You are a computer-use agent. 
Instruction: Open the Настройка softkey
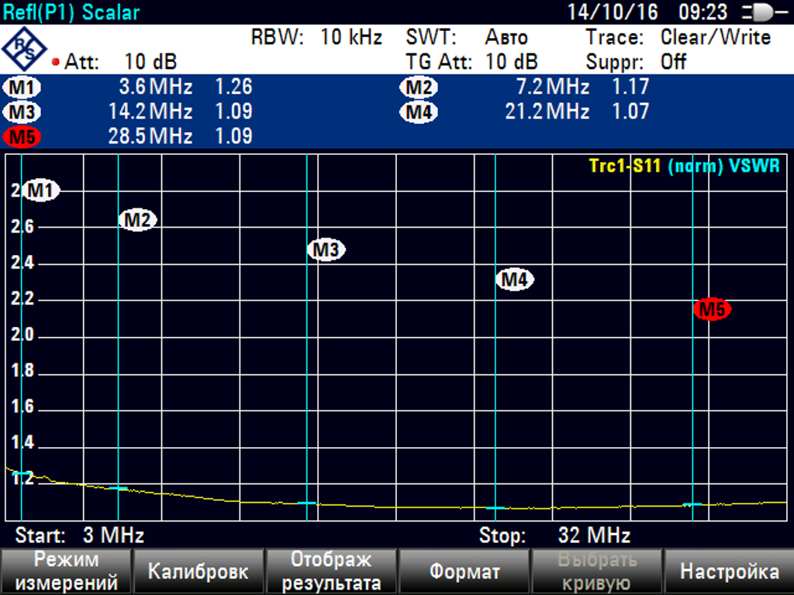(729, 572)
